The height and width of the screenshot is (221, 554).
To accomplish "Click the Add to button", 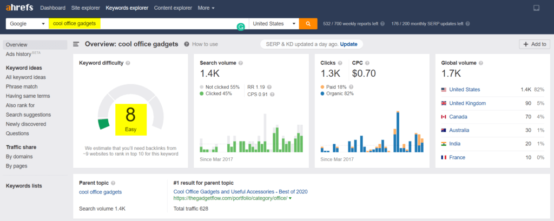I will tap(535, 44).
